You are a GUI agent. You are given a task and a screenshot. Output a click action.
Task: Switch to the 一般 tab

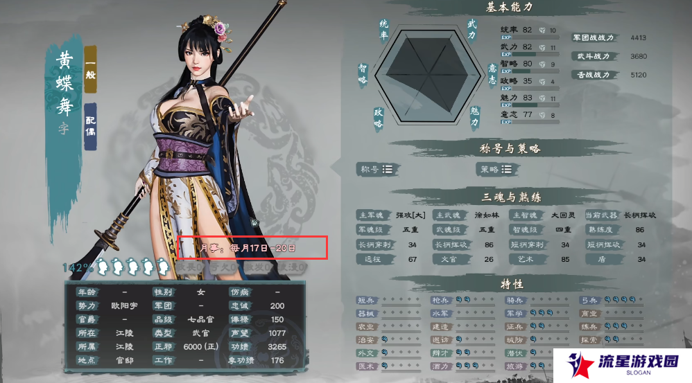point(90,69)
